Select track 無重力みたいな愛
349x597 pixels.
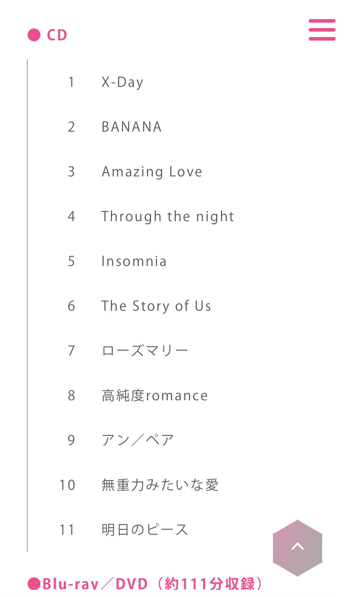click(x=160, y=485)
